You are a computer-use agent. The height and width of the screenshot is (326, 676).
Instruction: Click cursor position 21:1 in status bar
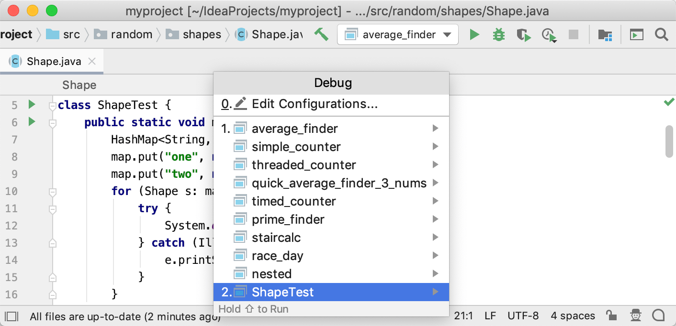pos(463,315)
